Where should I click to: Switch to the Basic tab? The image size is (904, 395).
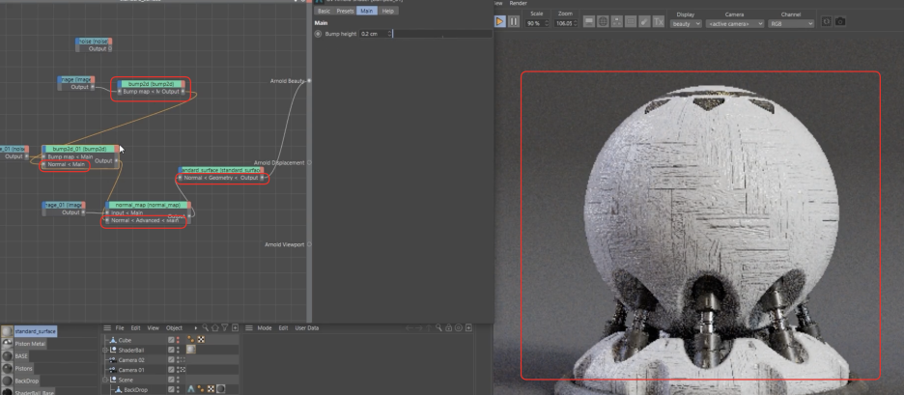(x=324, y=11)
